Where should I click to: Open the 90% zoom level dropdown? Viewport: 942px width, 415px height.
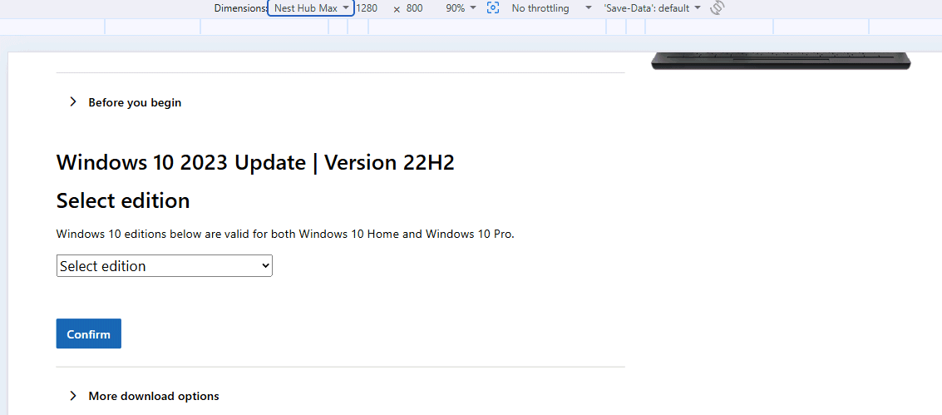tap(461, 8)
